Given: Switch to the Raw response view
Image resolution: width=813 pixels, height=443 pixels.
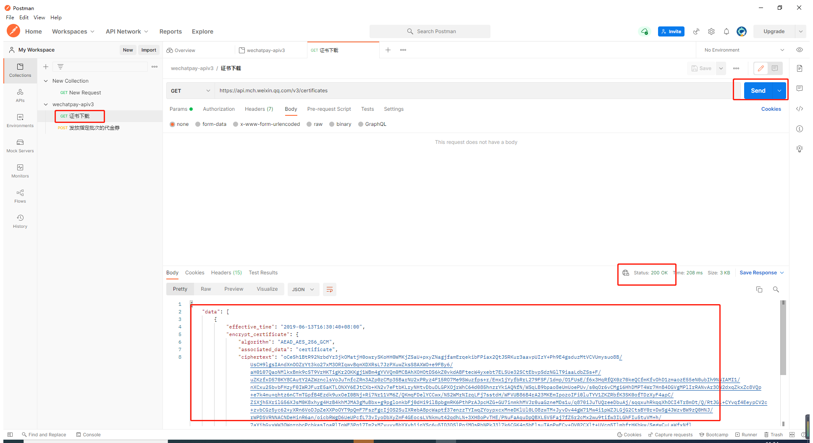Looking at the screenshot, I should pyautogui.click(x=206, y=289).
